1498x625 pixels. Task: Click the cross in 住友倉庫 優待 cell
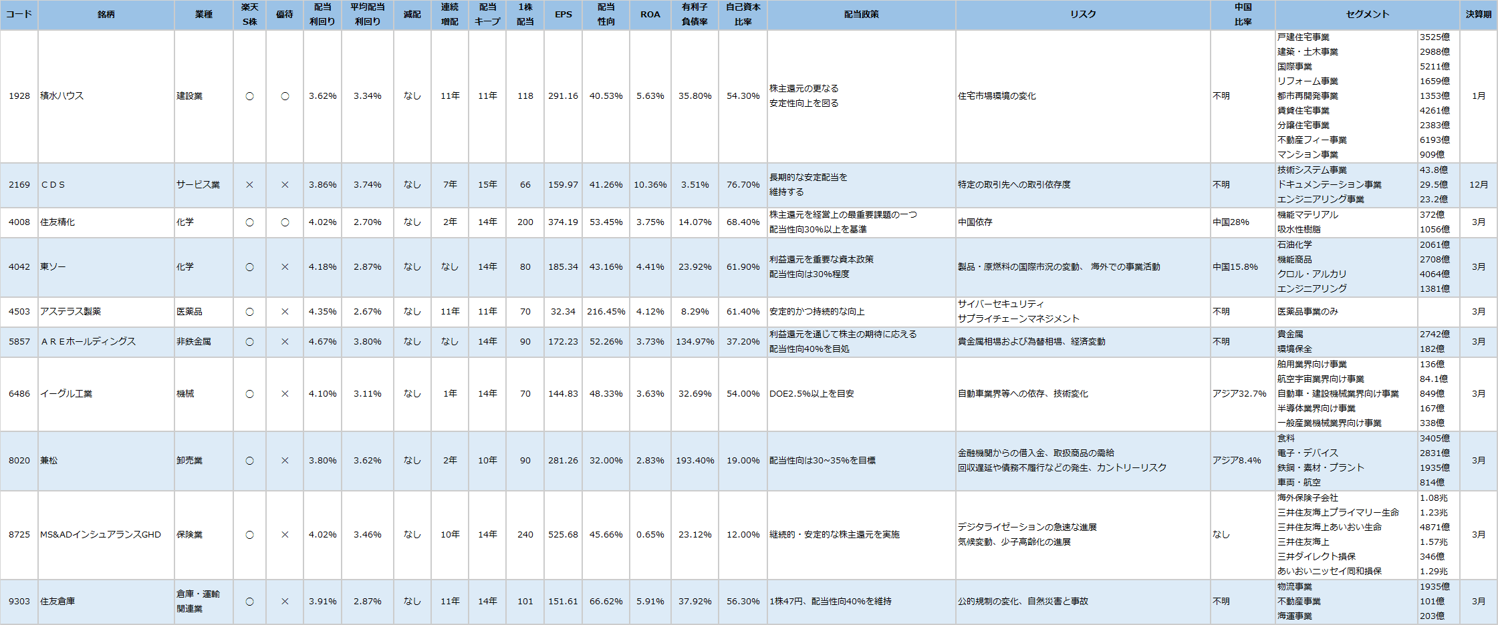(285, 602)
